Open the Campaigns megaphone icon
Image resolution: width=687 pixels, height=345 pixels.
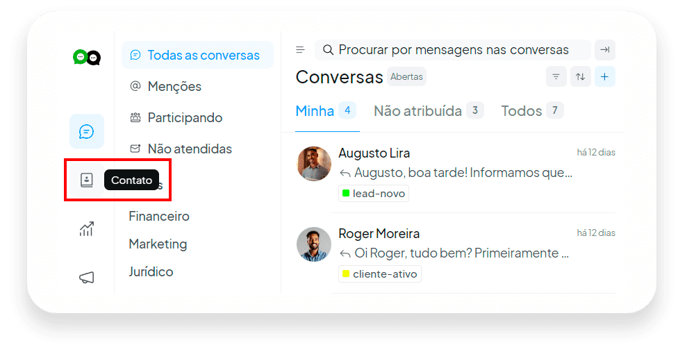86,278
